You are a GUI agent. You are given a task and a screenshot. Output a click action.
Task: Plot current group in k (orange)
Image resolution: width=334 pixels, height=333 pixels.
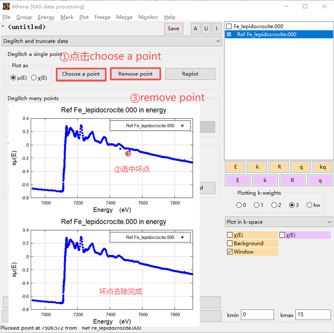click(x=257, y=167)
